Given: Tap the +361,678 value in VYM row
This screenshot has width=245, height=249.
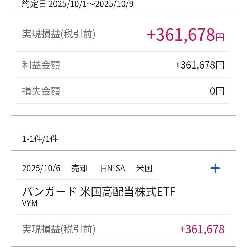Looking at the screenshot, I should coord(202,229).
